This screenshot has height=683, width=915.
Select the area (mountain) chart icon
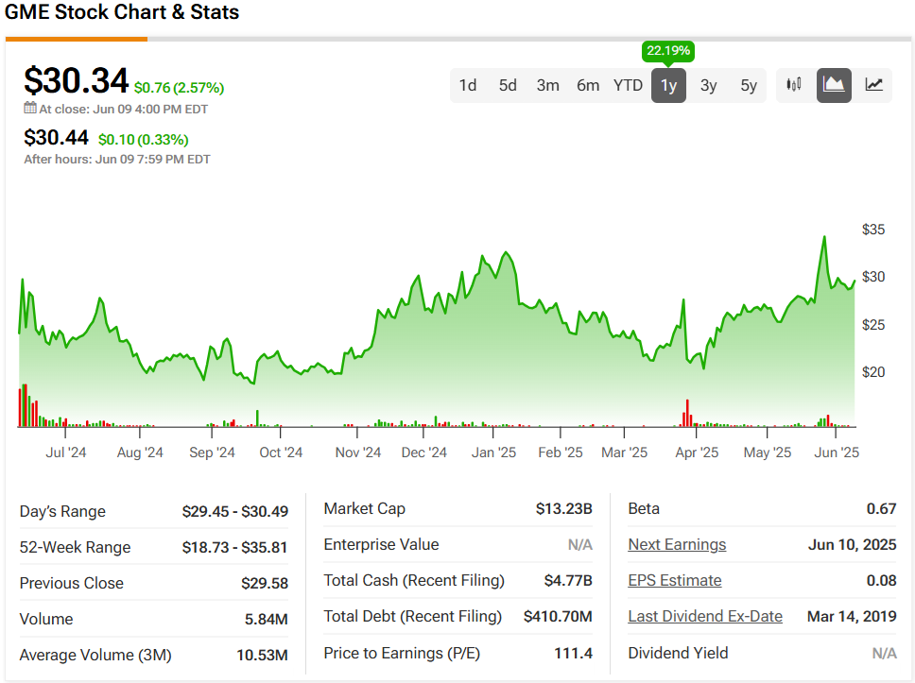point(834,85)
